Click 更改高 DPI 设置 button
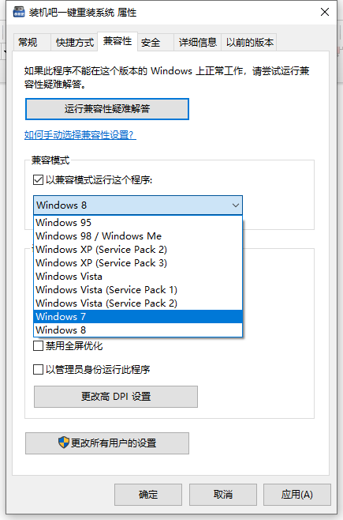The image size is (343, 520). coord(116,397)
